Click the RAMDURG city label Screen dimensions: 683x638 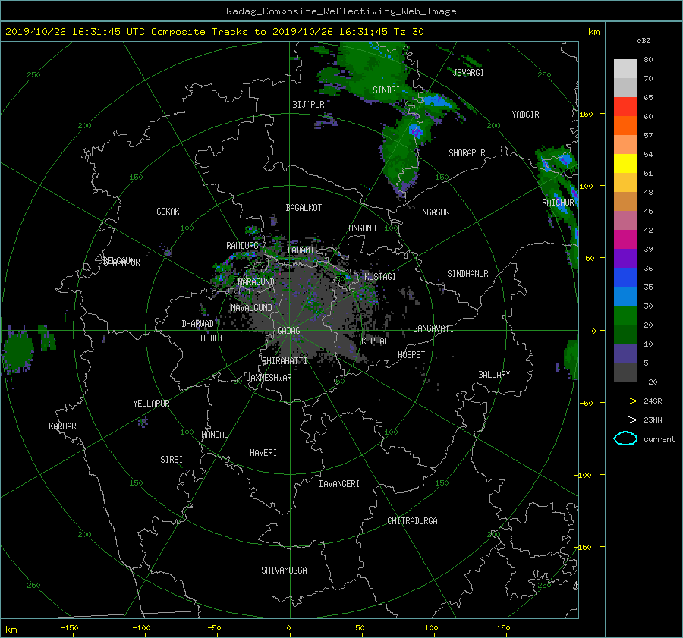(x=242, y=246)
